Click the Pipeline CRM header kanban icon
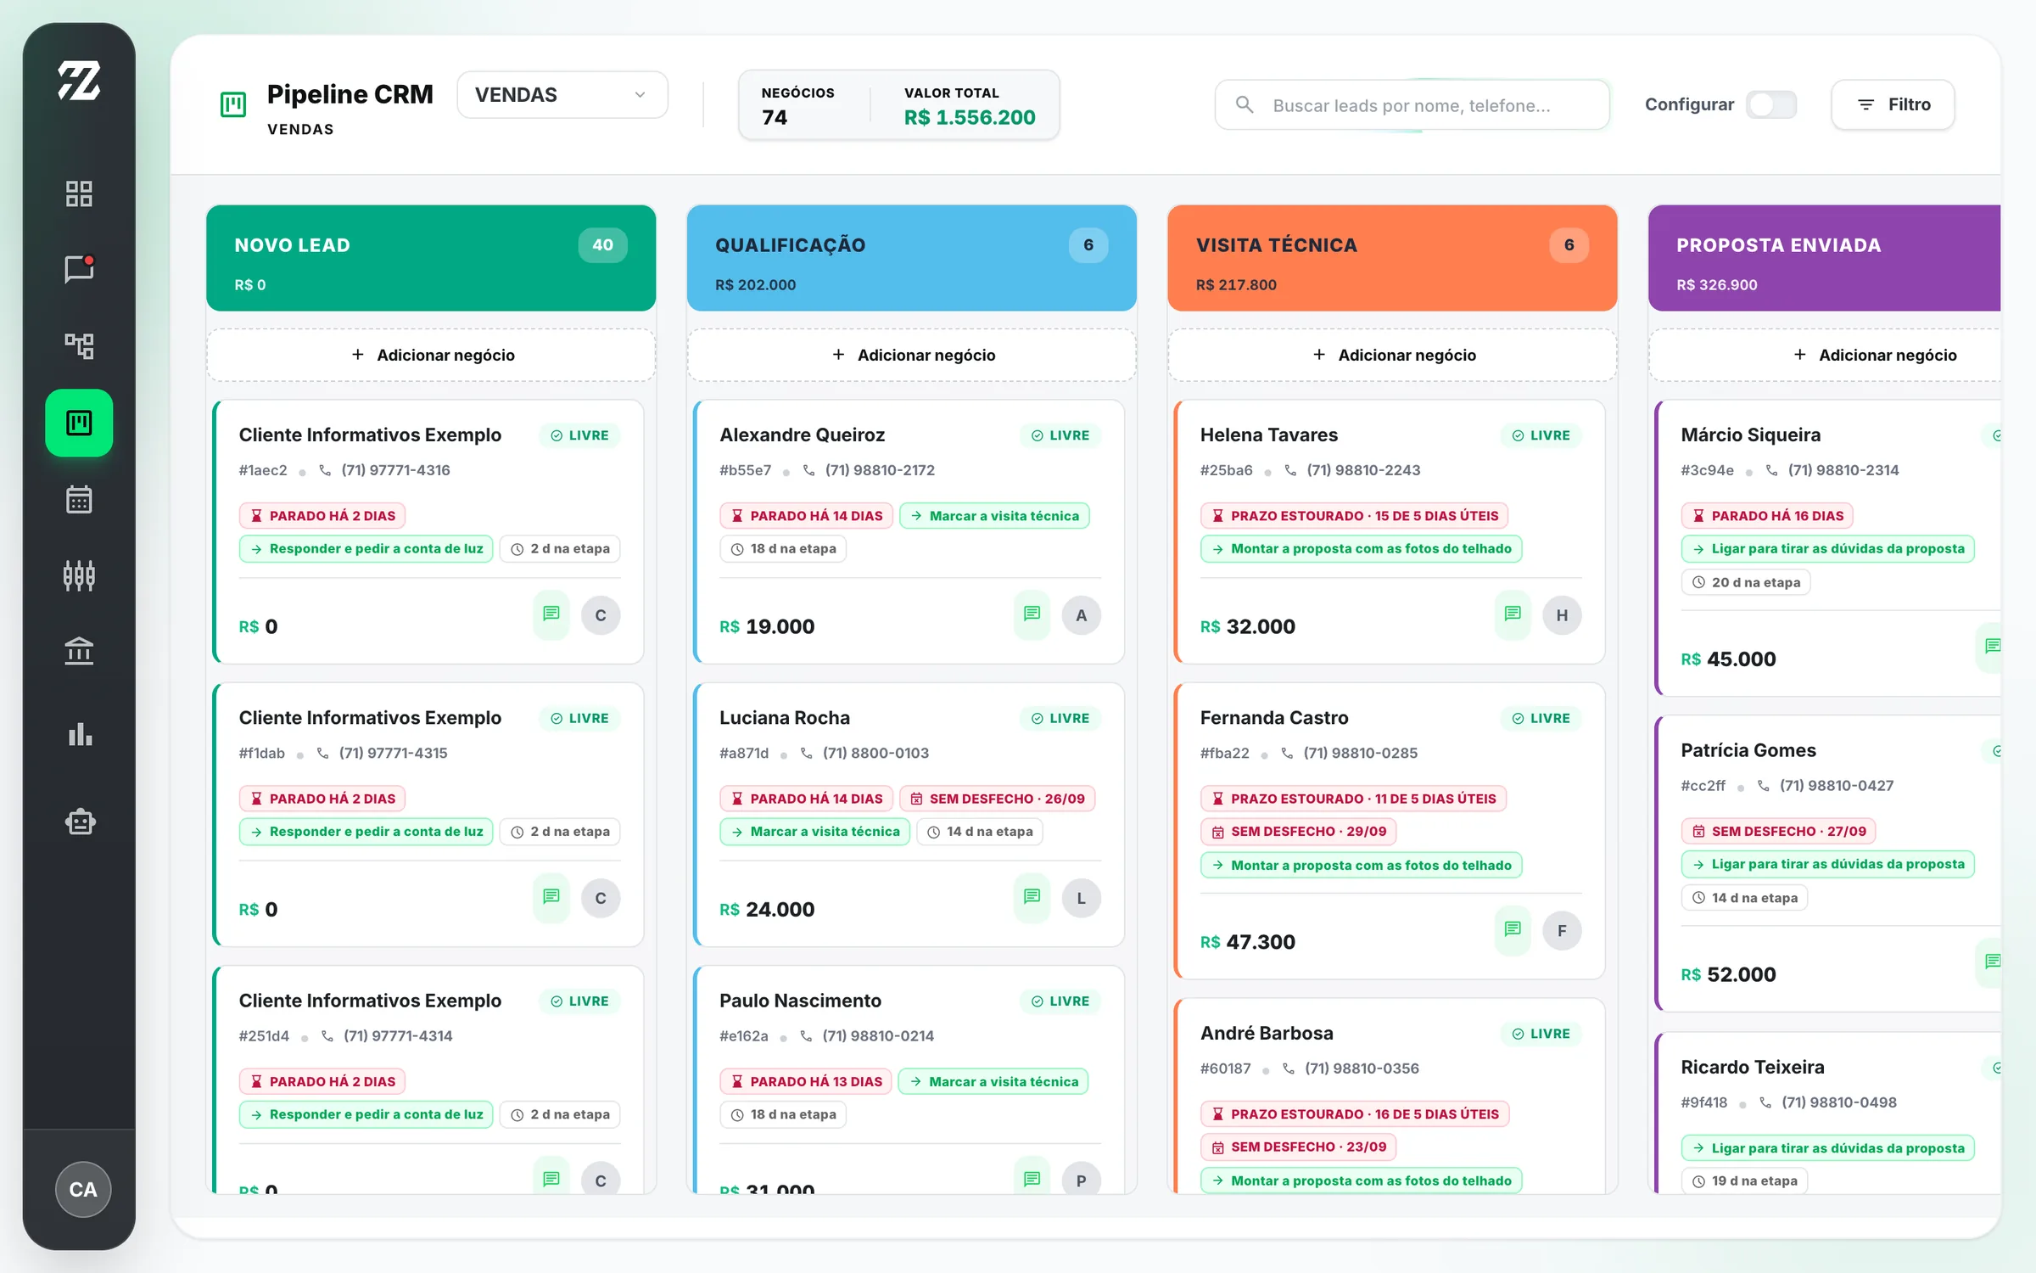 click(x=232, y=104)
